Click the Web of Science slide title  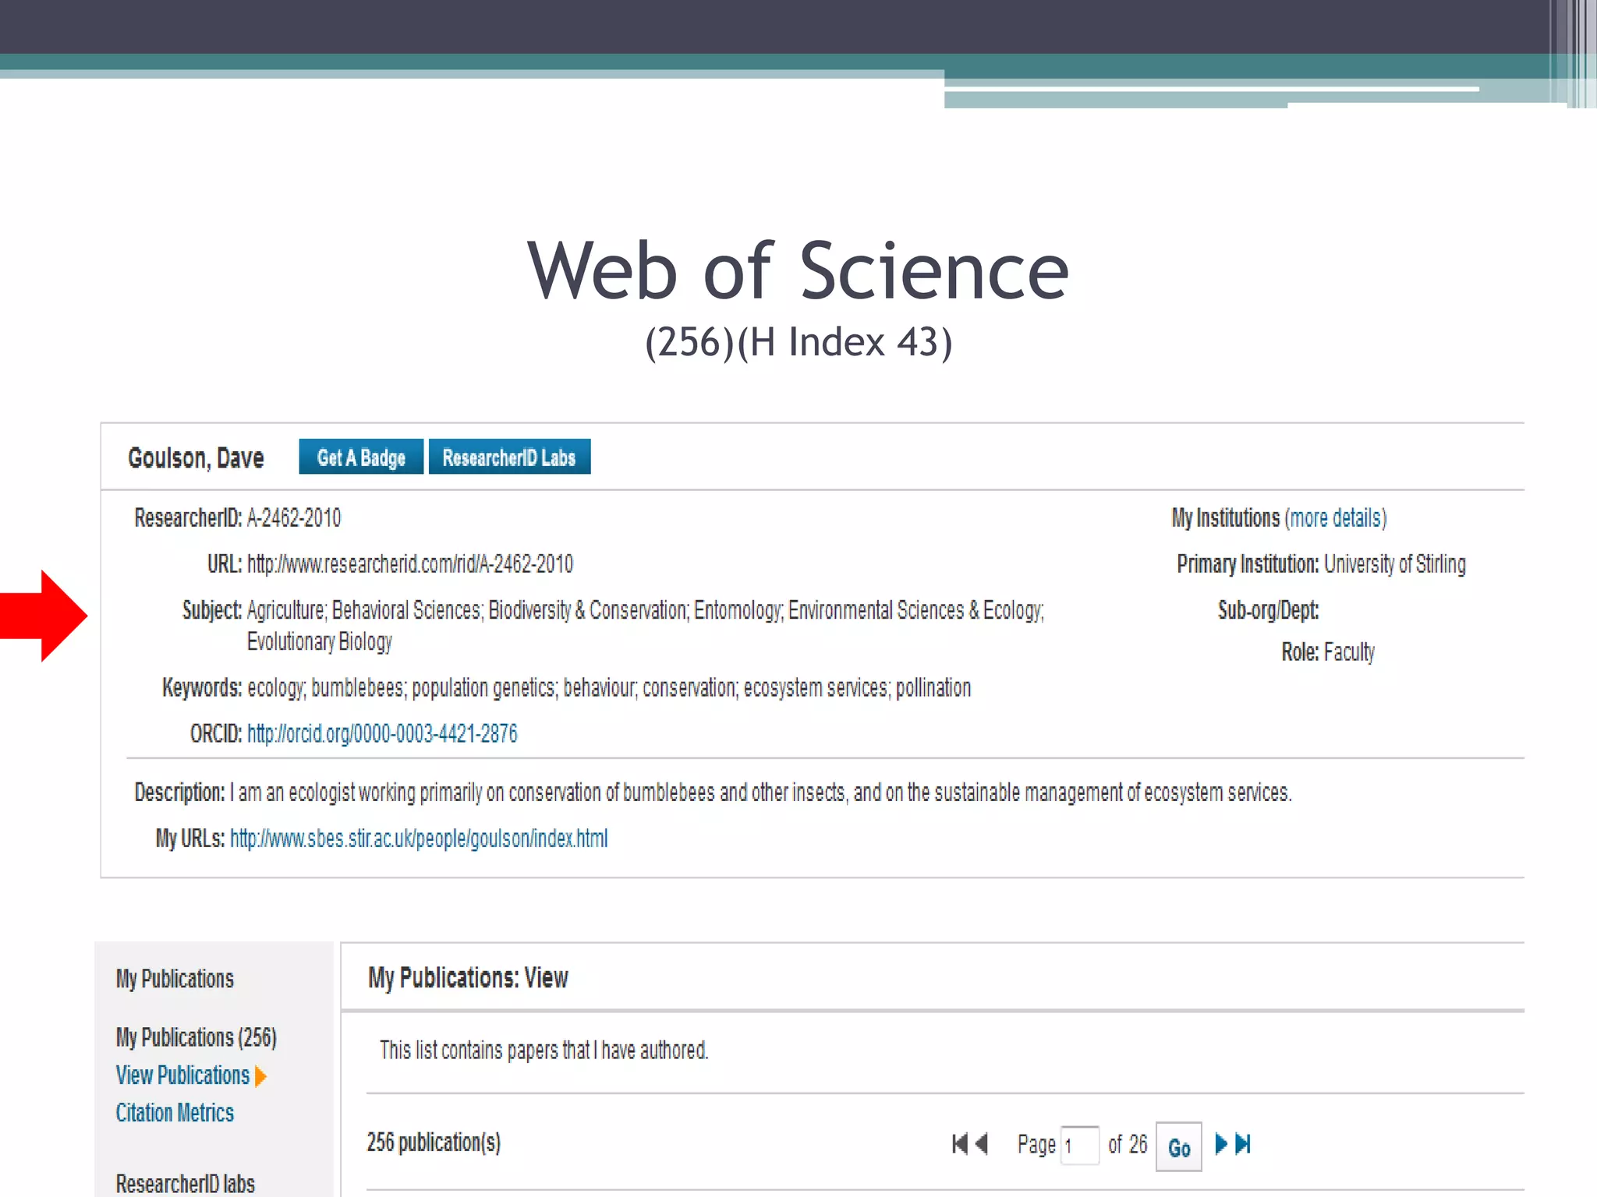pos(798,270)
